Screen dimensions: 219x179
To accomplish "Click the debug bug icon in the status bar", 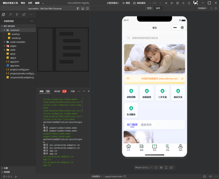I will pos(204,177).
